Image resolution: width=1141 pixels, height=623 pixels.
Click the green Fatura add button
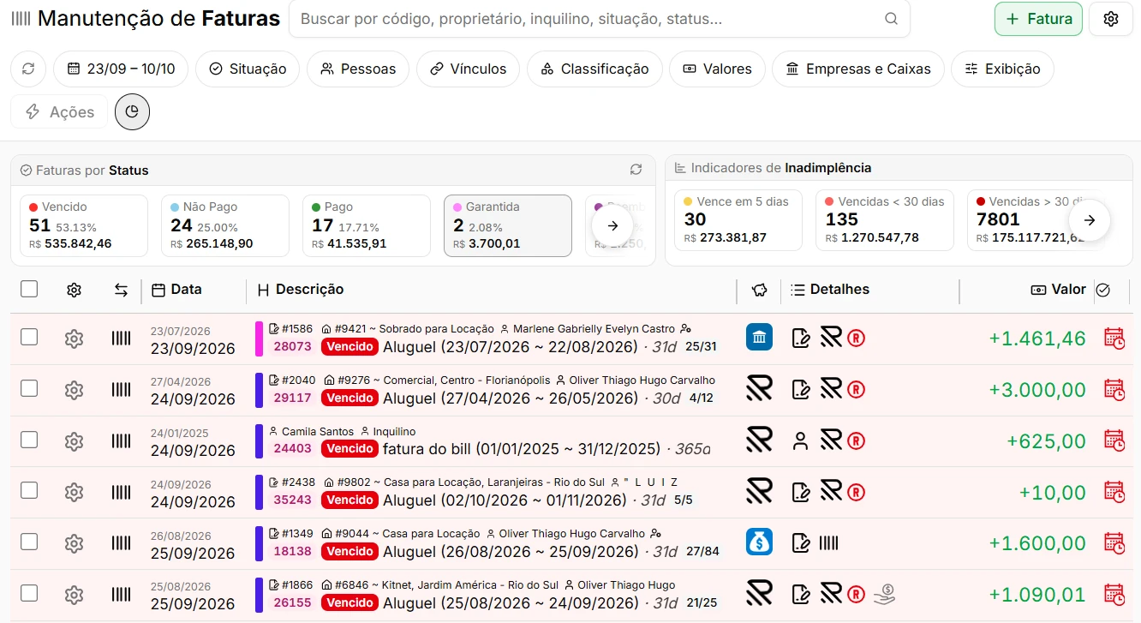click(x=1038, y=19)
